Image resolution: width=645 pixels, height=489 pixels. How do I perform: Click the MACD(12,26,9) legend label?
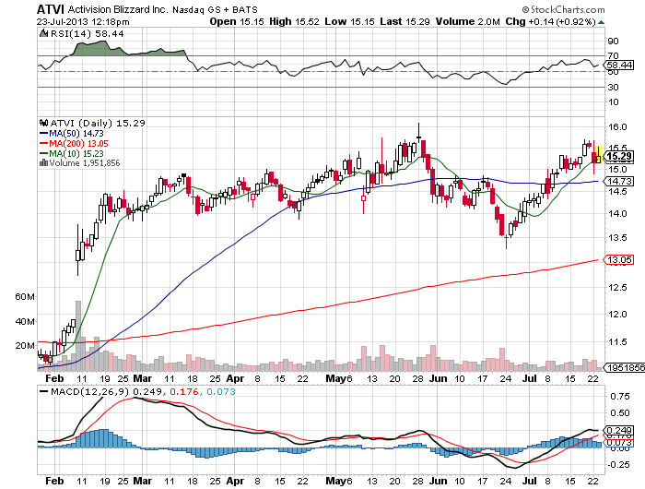coord(89,391)
